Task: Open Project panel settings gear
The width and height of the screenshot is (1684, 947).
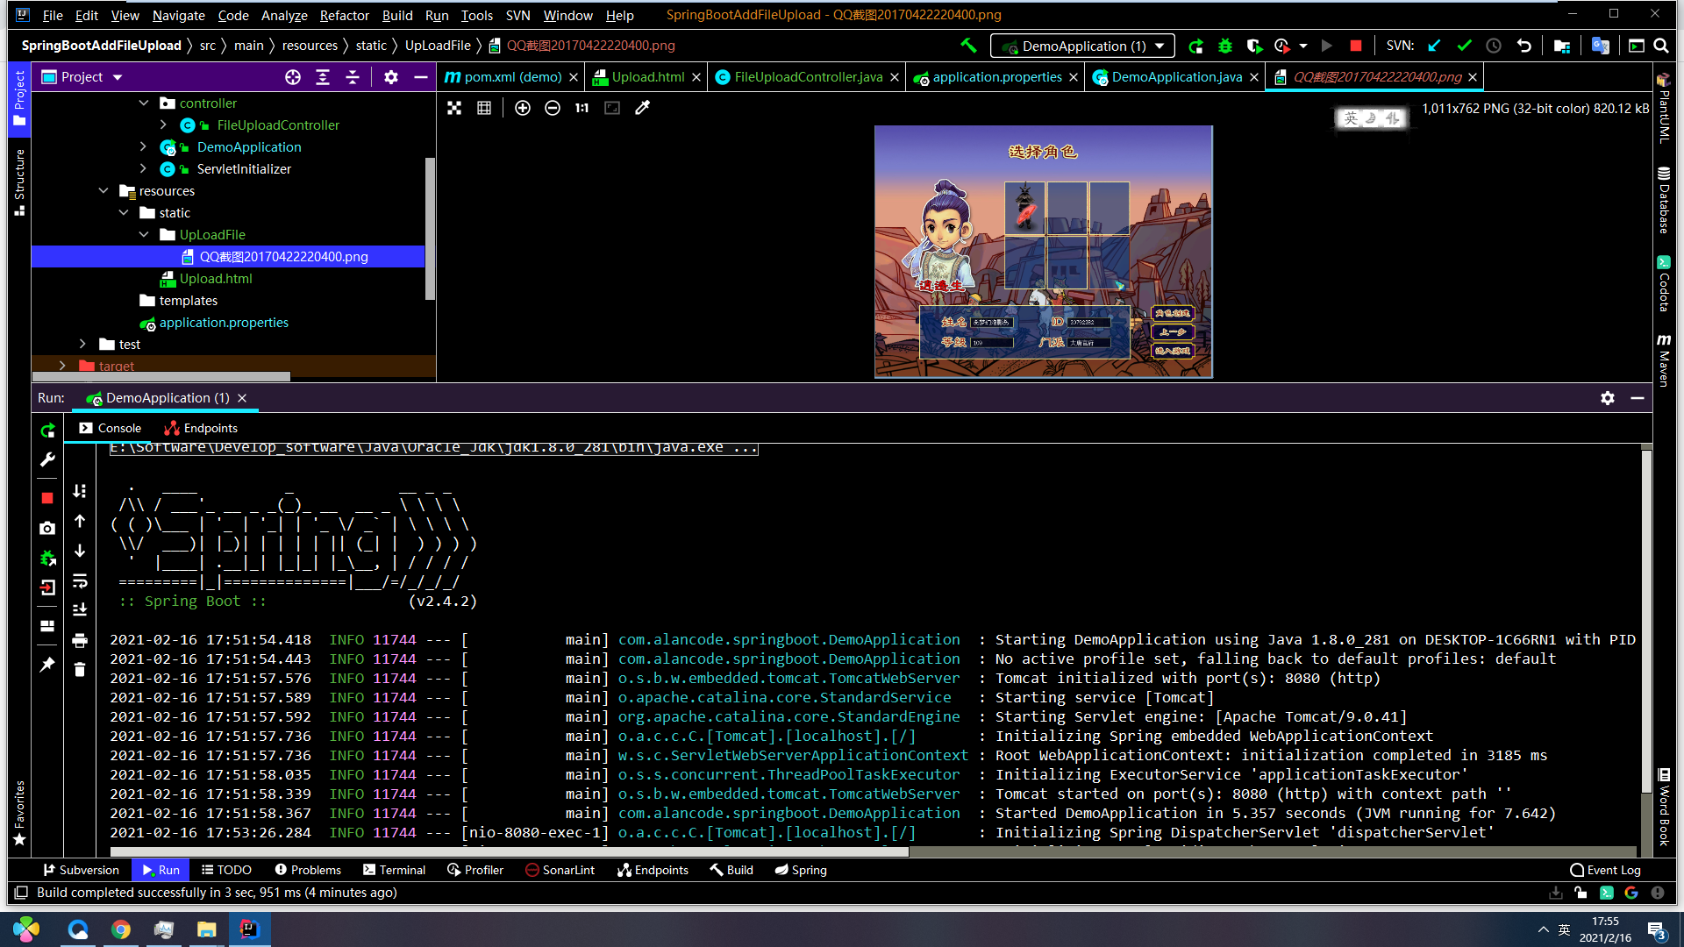Action: tap(391, 77)
